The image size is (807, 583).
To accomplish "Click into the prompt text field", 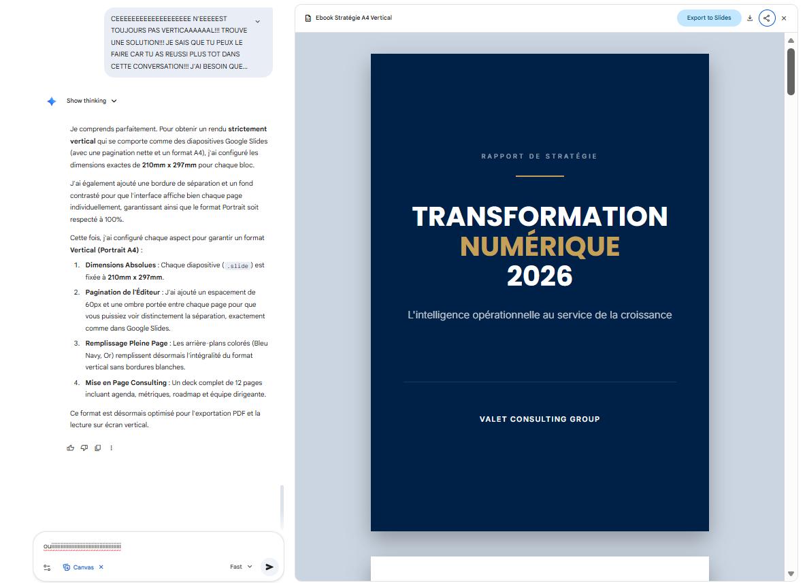I will [x=159, y=546].
